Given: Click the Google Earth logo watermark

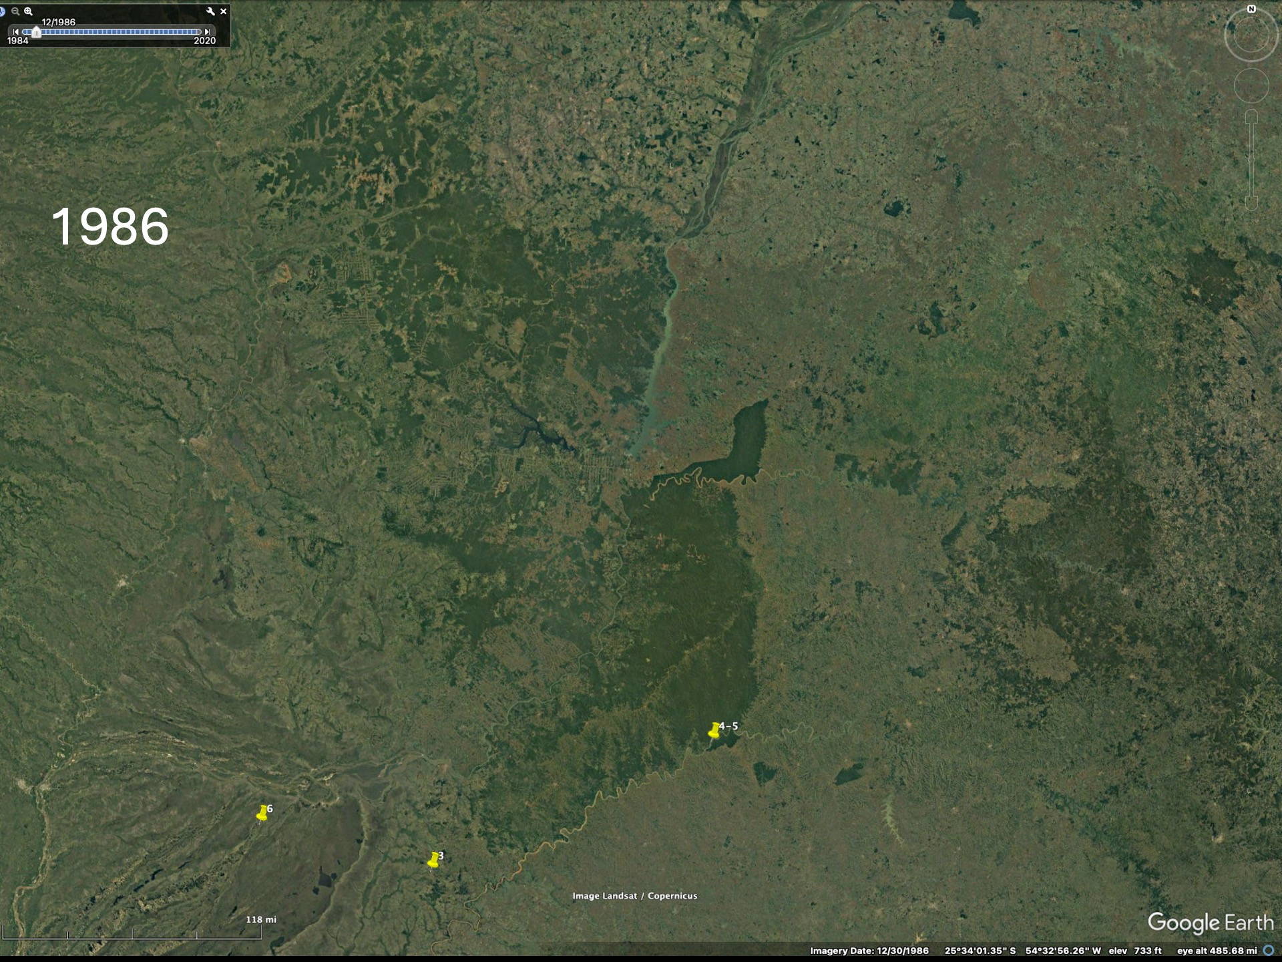Looking at the screenshot, I should tap(1210, 923).
